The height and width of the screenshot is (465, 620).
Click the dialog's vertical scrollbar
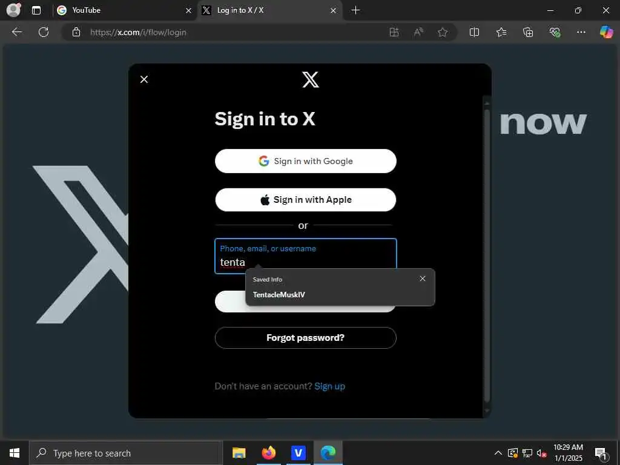coord(487,256)
